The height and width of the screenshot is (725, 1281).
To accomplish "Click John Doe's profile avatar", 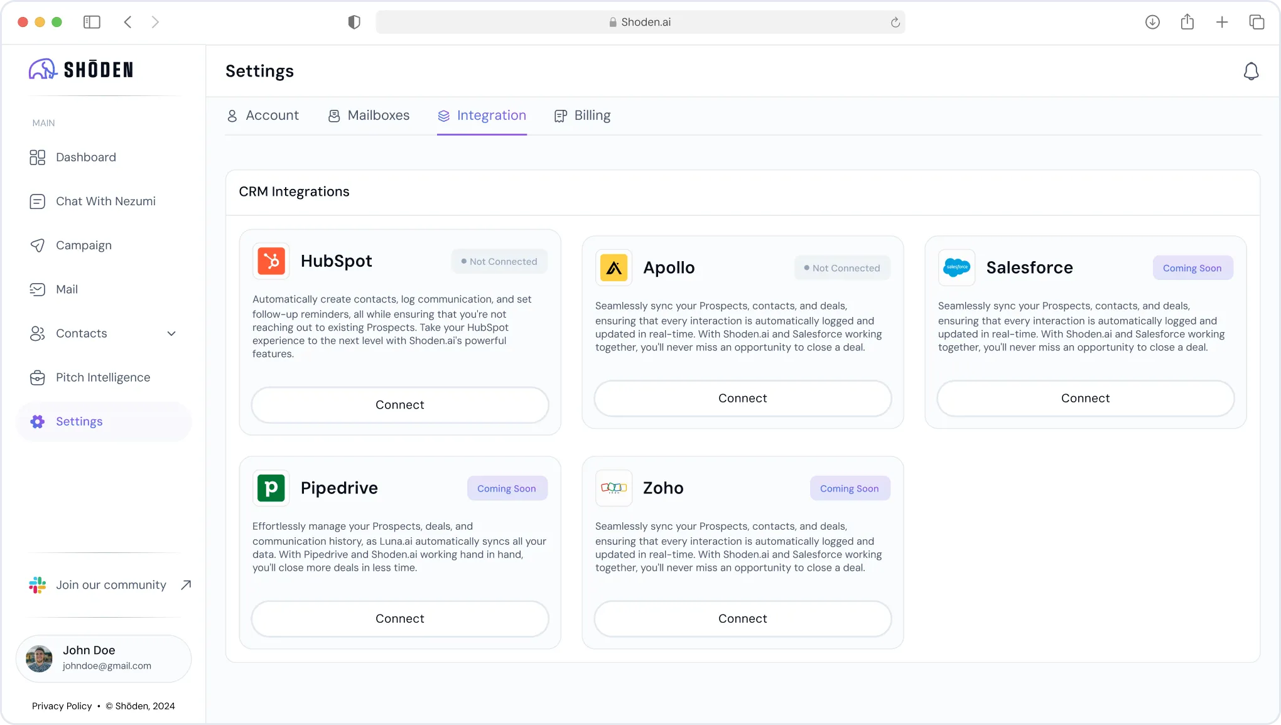I will tap(39, 658).
